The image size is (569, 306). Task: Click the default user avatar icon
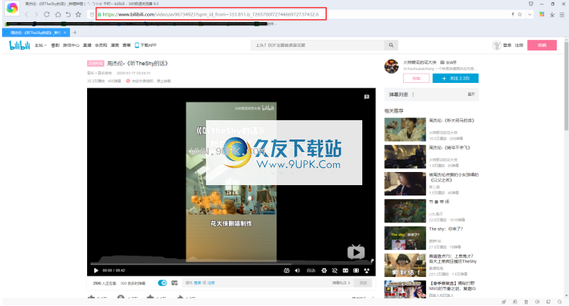497,46
